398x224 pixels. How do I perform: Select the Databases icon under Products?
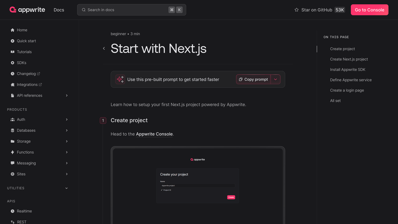click(x=12, y=130)
